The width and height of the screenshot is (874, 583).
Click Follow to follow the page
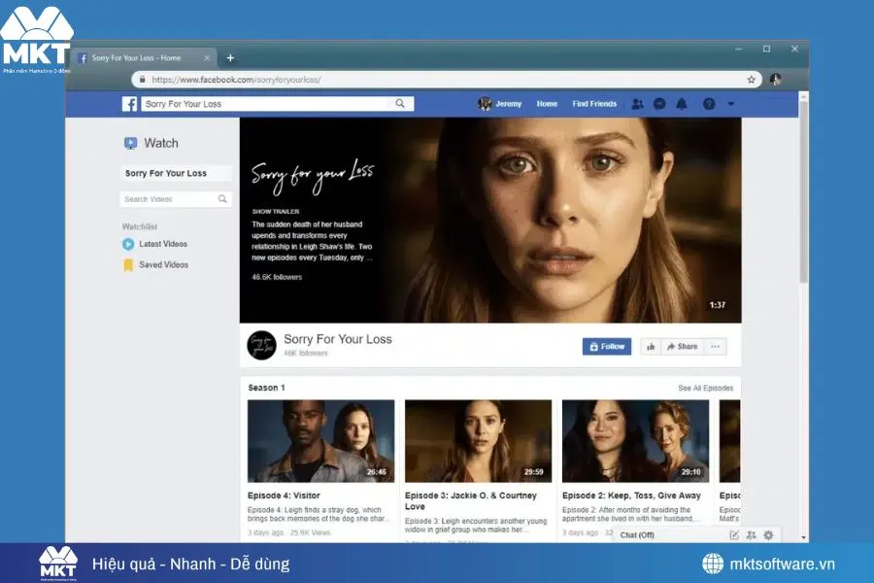click(x=606, y=346)
